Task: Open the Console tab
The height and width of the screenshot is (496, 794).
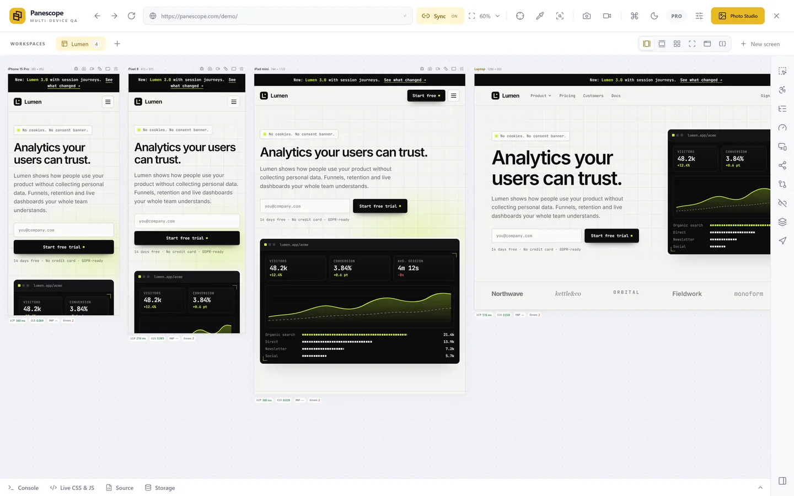Action: [23, 488]
